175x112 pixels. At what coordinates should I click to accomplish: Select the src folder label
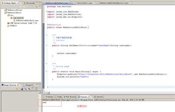click(x=12, y=15)
